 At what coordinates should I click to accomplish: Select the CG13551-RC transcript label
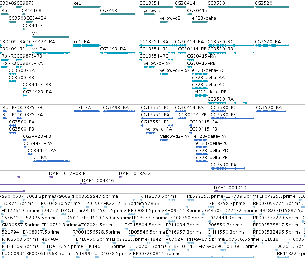point(154,56)
